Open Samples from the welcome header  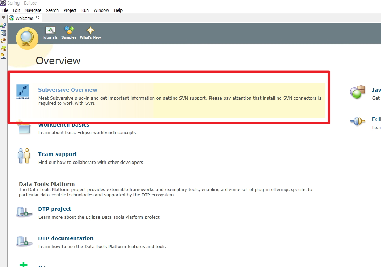pyautogui.click(x=69, y=33)
